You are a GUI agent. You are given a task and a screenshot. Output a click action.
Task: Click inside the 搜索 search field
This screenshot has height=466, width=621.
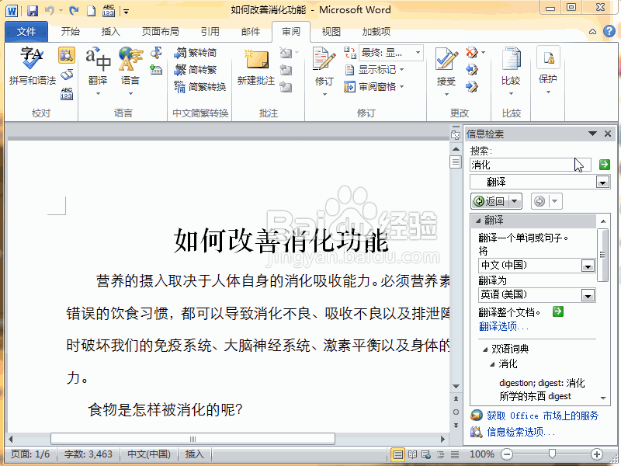[x=530, y=164]
